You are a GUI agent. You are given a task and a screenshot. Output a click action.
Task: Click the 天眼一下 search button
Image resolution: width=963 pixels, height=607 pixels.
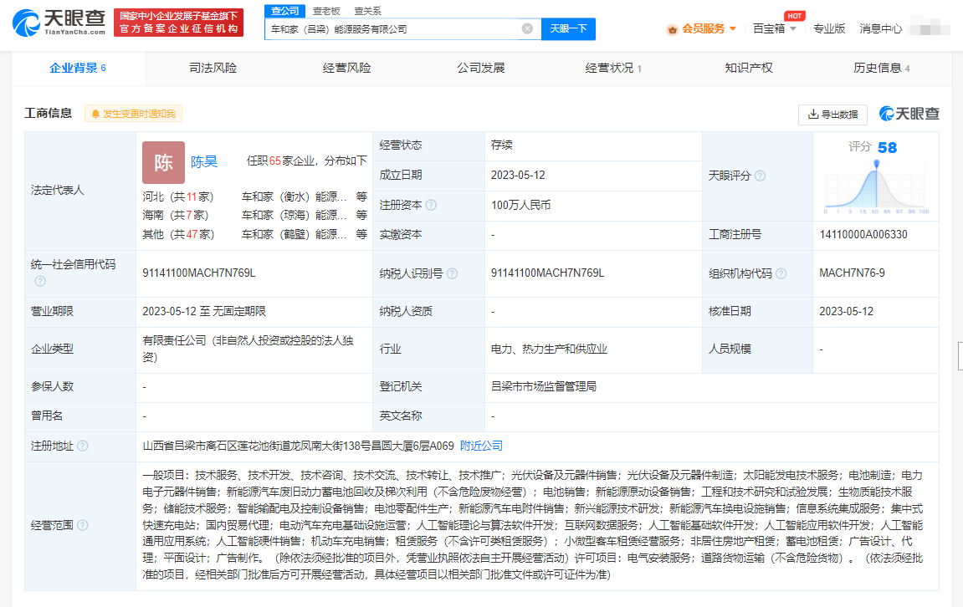click(x=568, y=28)
